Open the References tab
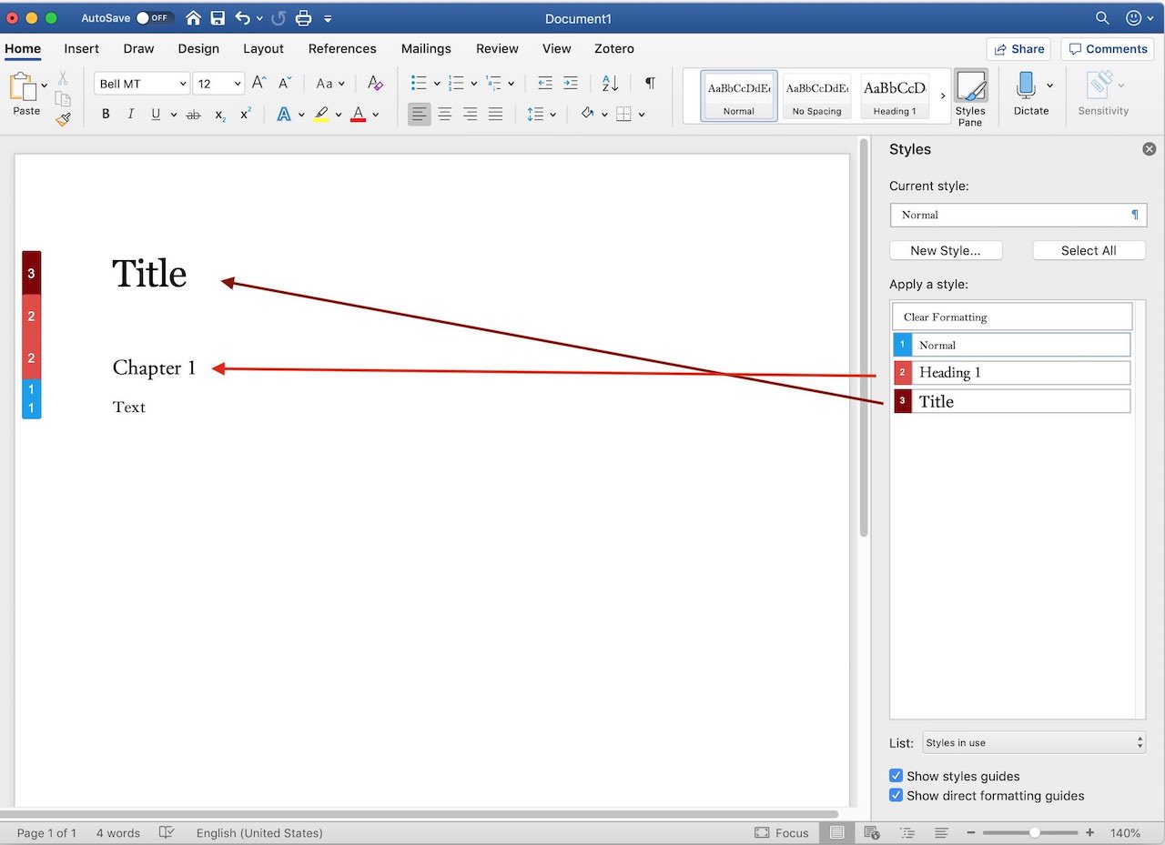This screenshot has height=845, width=1165. tap(342, 48)
